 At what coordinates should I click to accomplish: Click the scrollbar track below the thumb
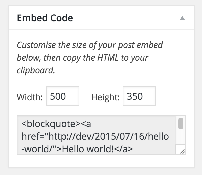click(181, 137)
